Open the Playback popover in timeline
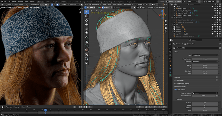Image resolution: width=222 pixels, height=116 pixels. coord(9,107)
